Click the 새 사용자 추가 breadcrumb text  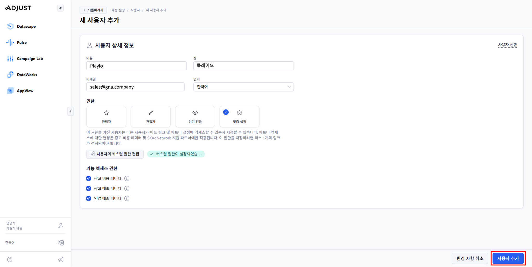(156, 10)
